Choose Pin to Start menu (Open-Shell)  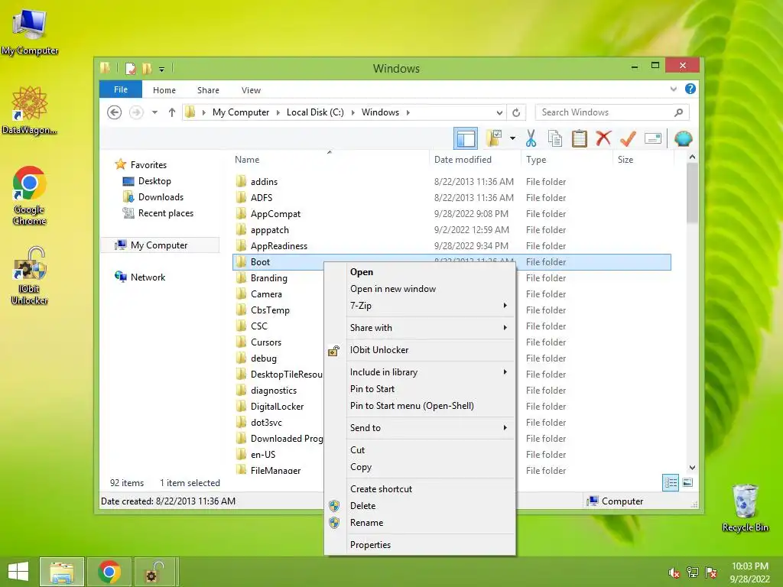(420, 406)
